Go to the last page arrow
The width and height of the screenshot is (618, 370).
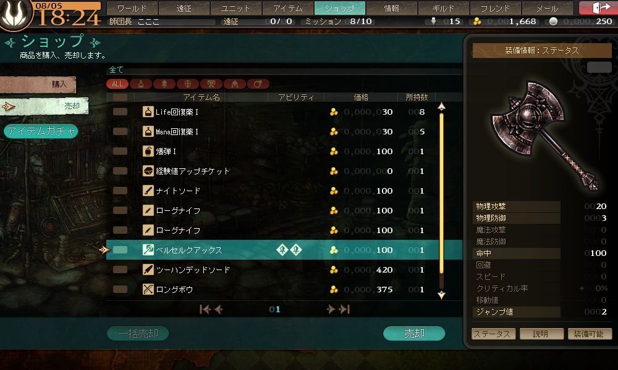click(x=344, y=310)
